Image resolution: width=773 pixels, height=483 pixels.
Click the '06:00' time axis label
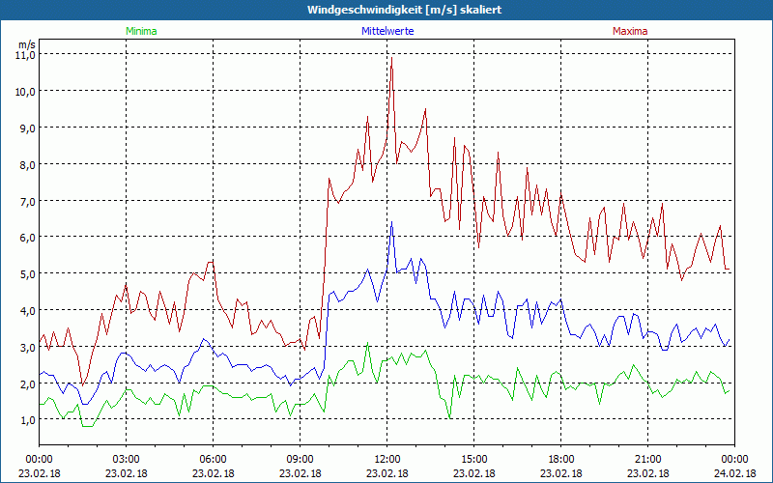click(213, 460)
